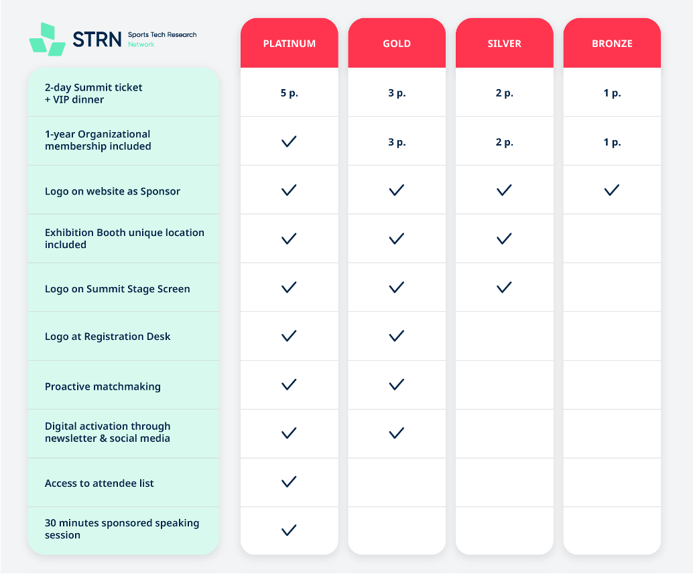Click the Access to attendee list label

pyautogui.click(x=99, y=483)
